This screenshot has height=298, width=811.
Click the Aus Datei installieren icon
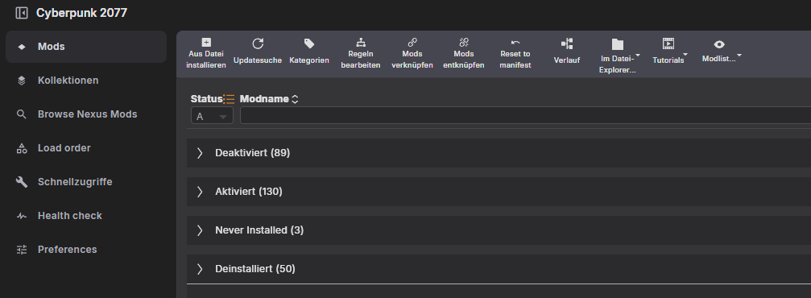pyautogui.click(x=206, y=43)
